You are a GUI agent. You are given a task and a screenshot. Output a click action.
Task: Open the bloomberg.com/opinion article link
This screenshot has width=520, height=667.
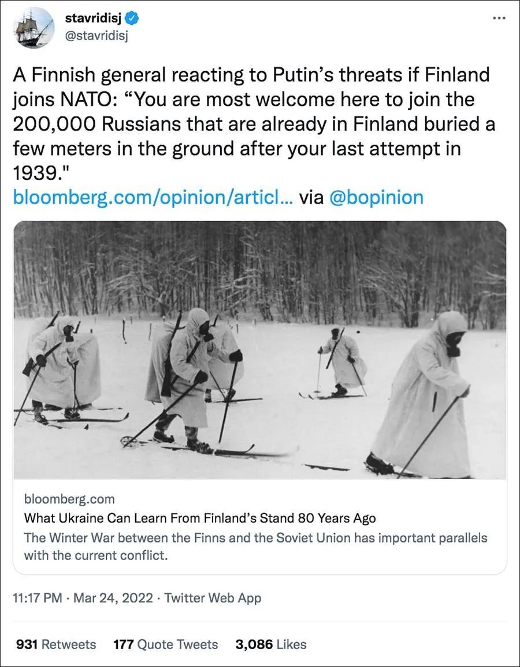[153, 197]
